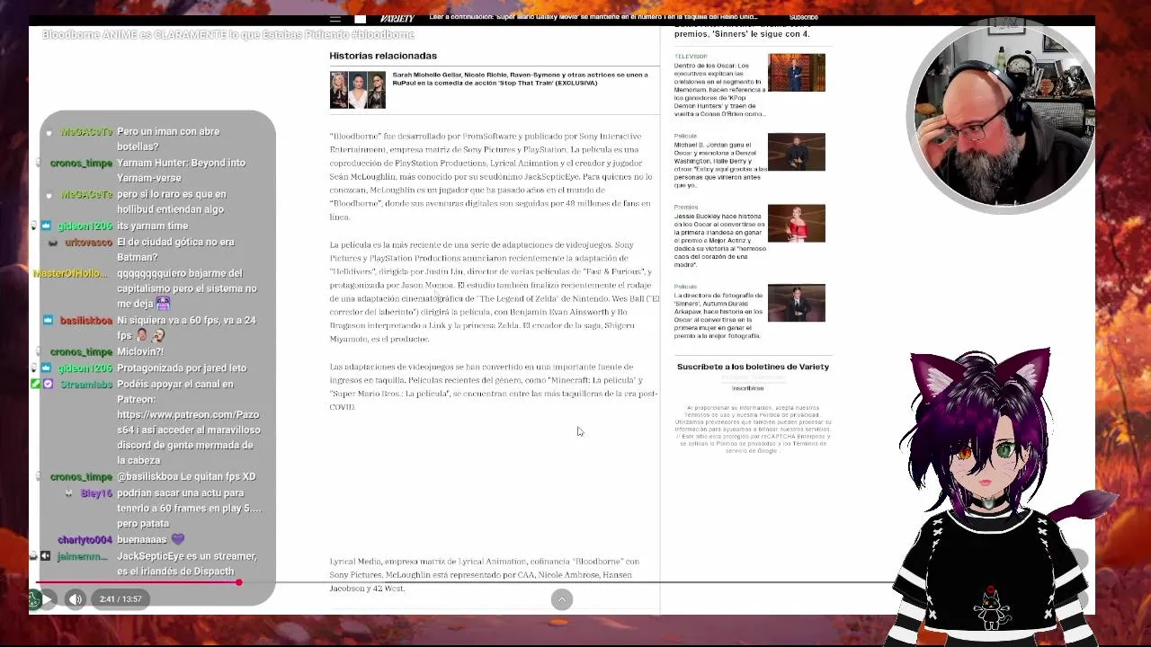The height and width of the screenshot is (647, 1151).
Task: Mute the video using the speaker icon
Action: (x=76, y=599)
